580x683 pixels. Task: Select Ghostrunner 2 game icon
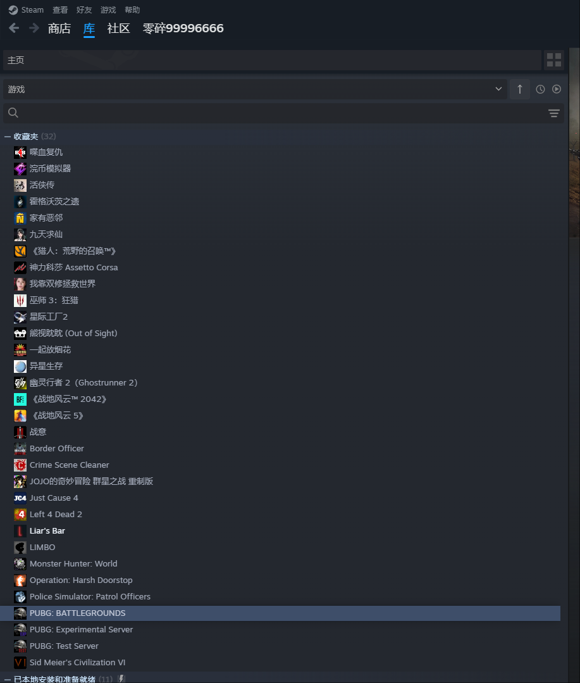tap(20, 383)
